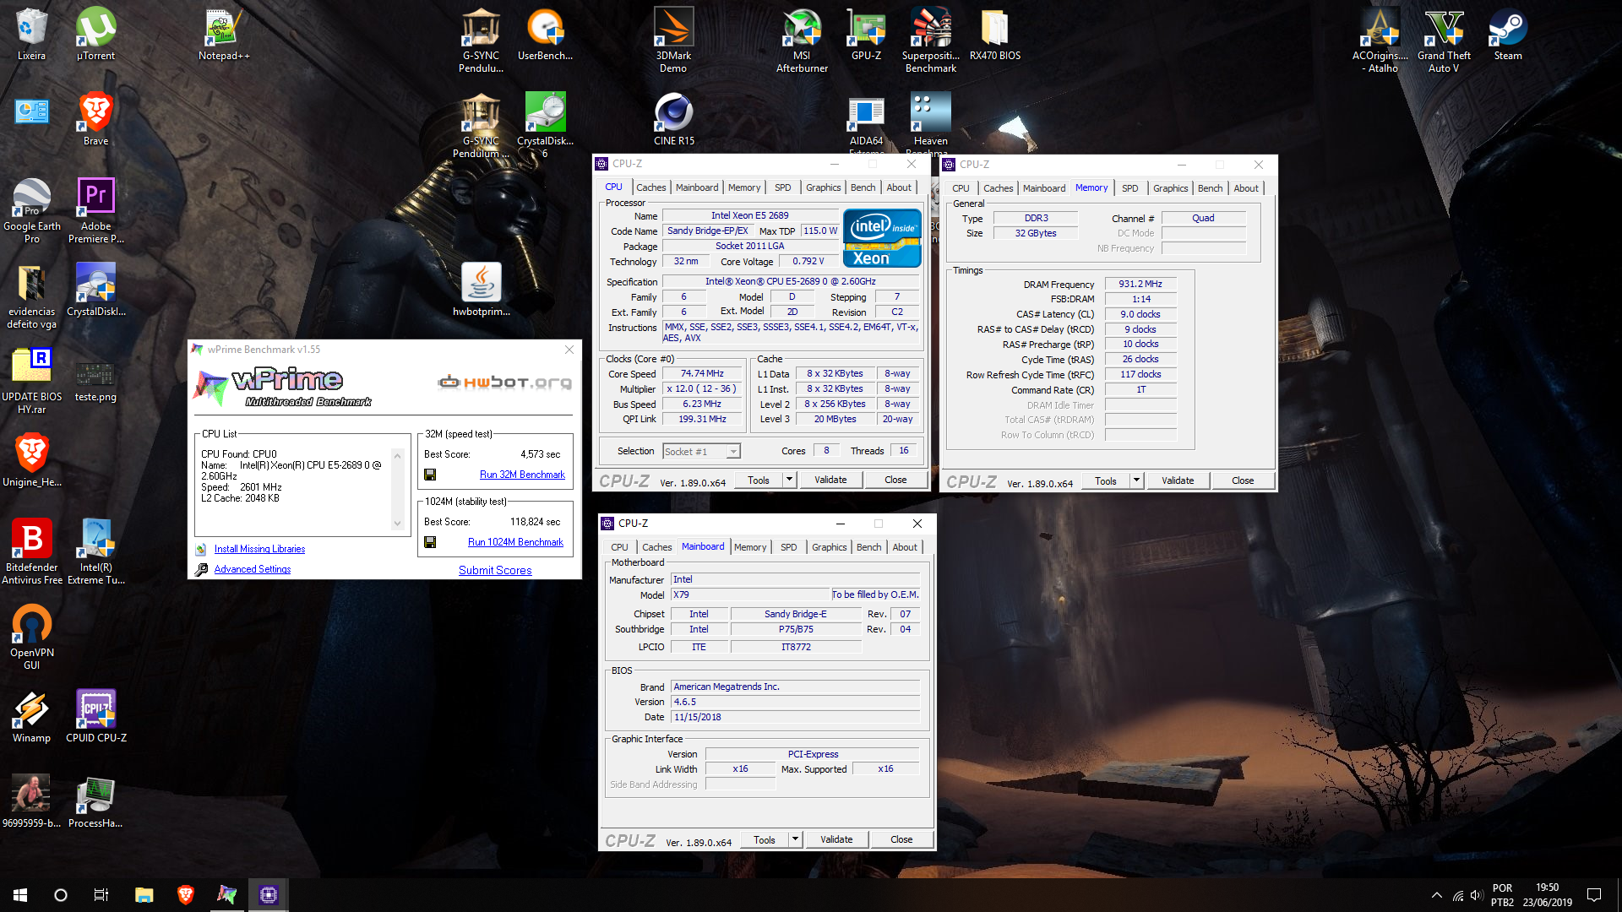The height and width of the screenshot is (912, 1622).
Task: Open GPU-Z desktop shortcut
Action: click(x=866, y=35)
